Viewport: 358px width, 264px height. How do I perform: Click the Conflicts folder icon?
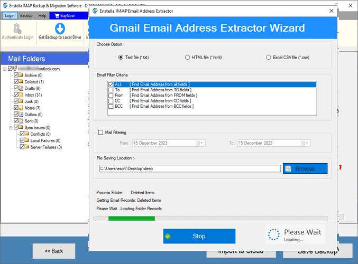[x=27, y=134]
